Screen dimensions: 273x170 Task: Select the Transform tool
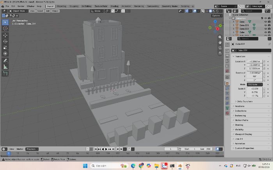click(5, 53)
